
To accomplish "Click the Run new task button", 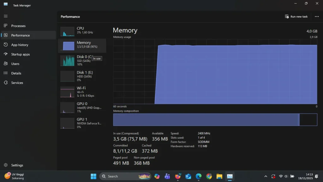I will coord(296,16).
